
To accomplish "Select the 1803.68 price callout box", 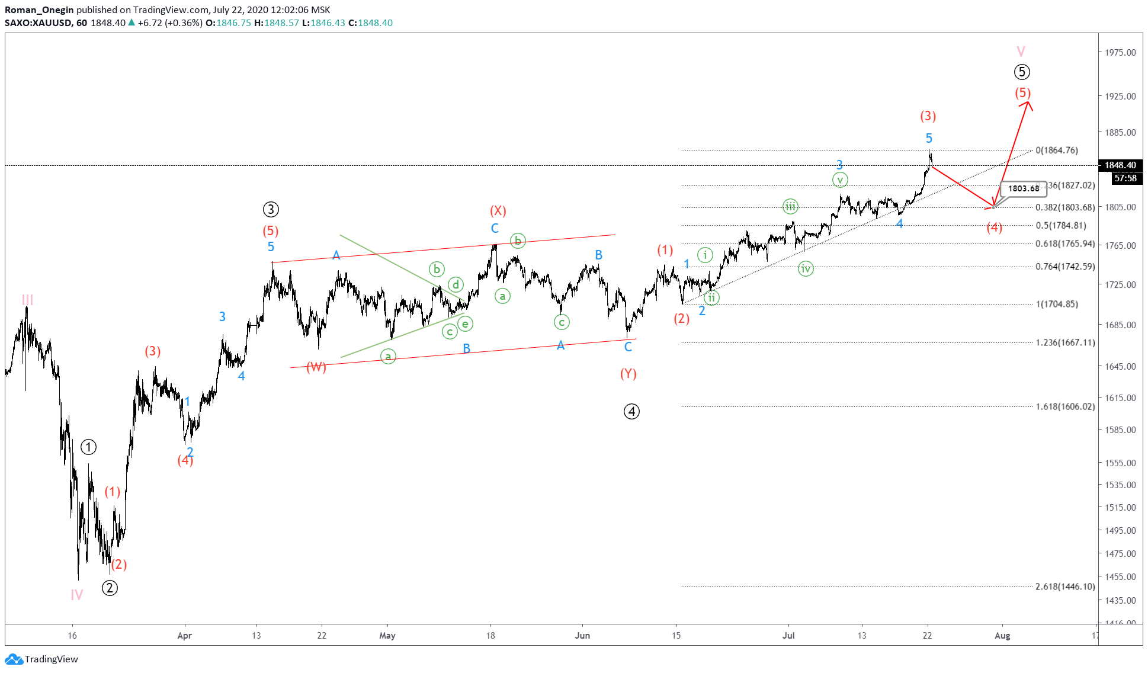I will coord(1023,188).
